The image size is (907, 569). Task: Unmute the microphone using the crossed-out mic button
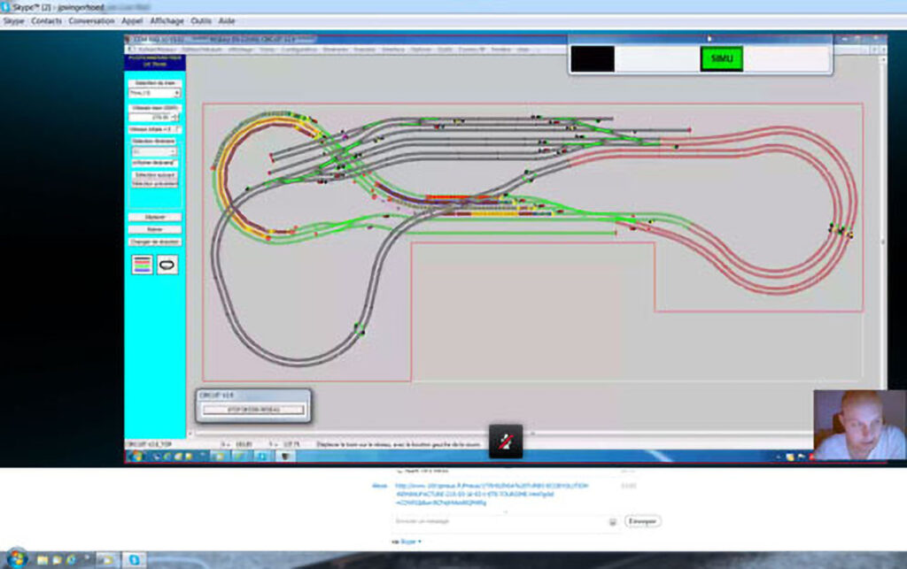point(506,441)
